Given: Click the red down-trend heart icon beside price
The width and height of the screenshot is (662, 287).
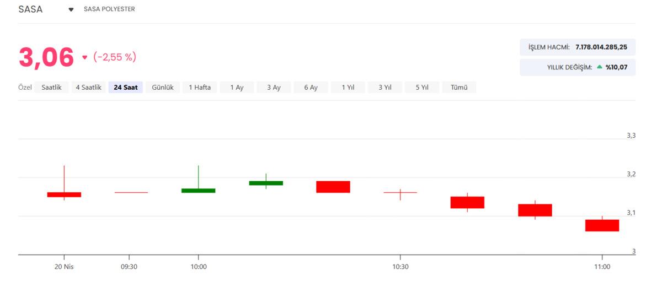Looking at the screenshot, I should pyautogui.click(x=84, y=57).
